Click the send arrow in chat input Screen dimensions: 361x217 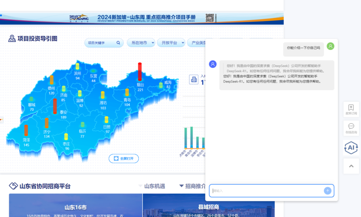[328, 191]
